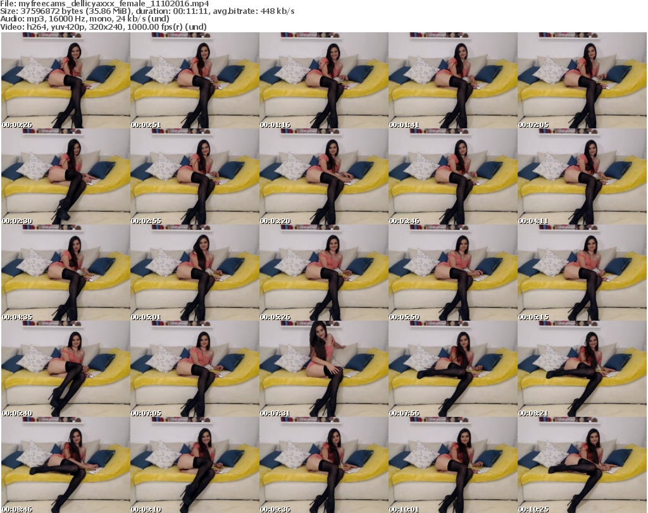The width and height of the screenshot is (648, 513).
Task: Choose the 00:02:05 video frame
Action: 582,80
